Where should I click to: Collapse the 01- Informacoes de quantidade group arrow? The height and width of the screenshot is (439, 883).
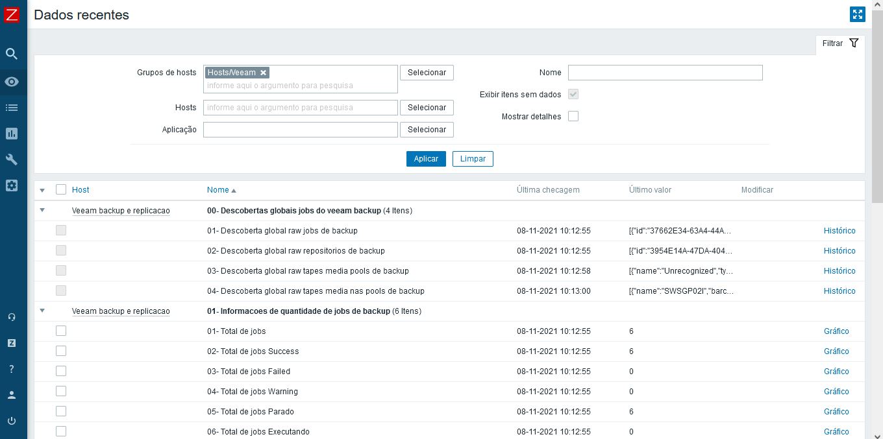point(42,311)
